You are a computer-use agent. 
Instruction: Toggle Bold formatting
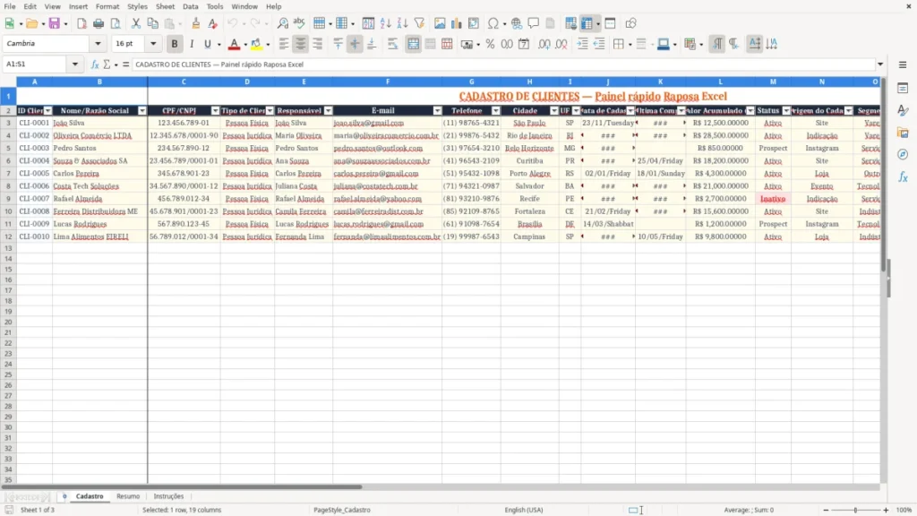tap(175, 44)
